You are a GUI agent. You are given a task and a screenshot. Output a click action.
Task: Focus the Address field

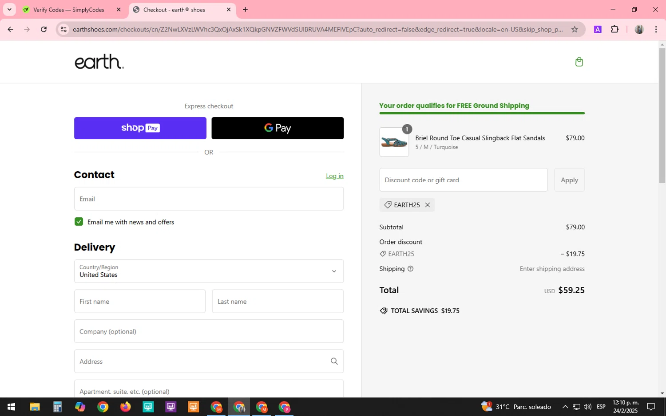coord(209,361)
